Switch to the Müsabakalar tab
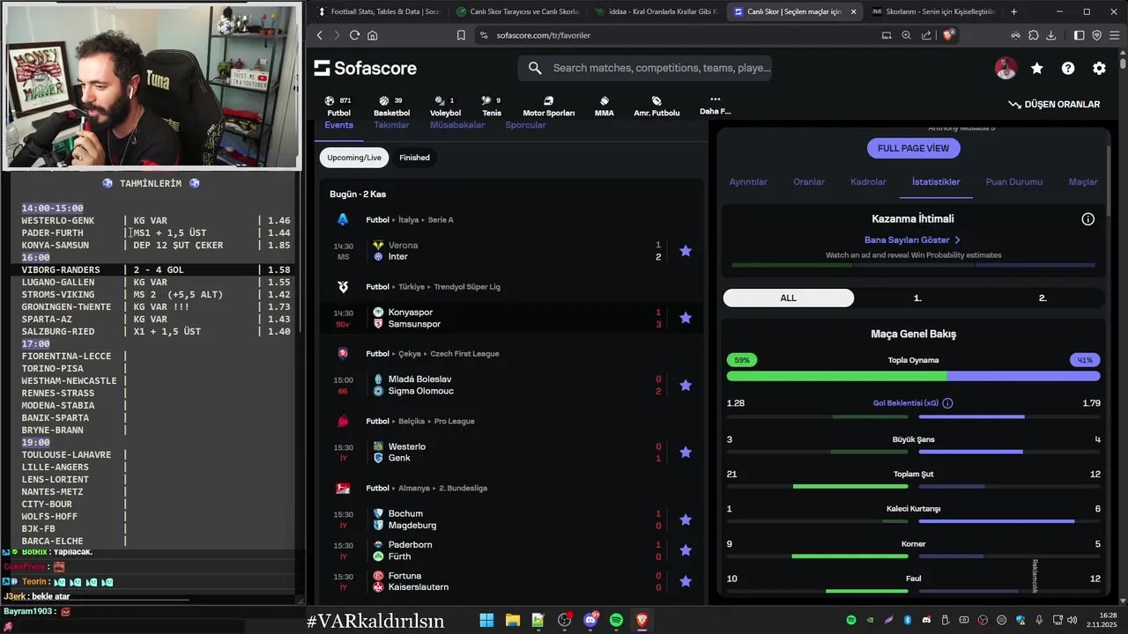1128x634 pixels. point(457,125)
